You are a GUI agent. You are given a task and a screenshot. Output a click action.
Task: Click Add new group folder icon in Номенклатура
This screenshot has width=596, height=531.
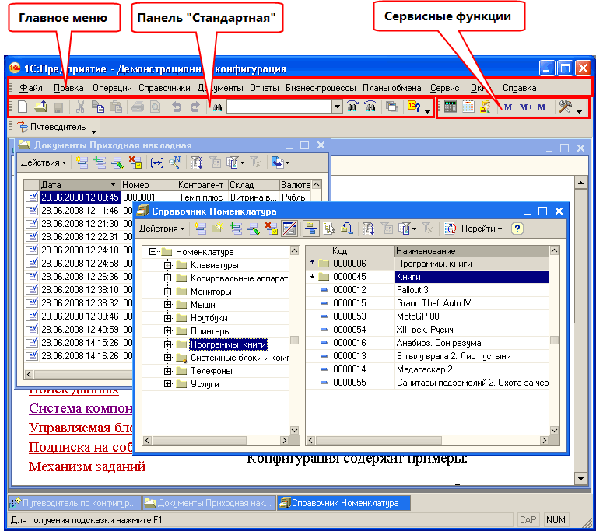[217, 229]
